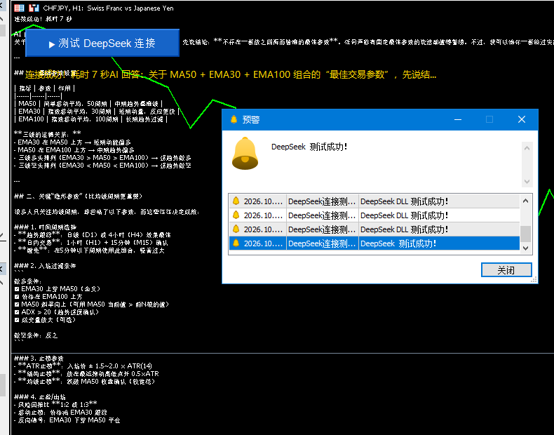Click the 预警 dialog title text
The width and height of the screenshot is (554, 435).
click(x=251, y=120)
